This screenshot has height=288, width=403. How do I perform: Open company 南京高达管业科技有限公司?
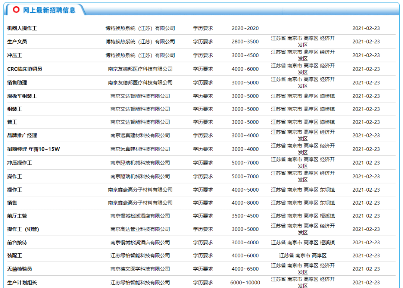click(140, 229)
